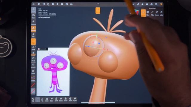Click the Clone button

tap(33, 16)
